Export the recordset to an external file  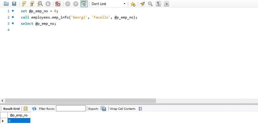pos(103,109)
